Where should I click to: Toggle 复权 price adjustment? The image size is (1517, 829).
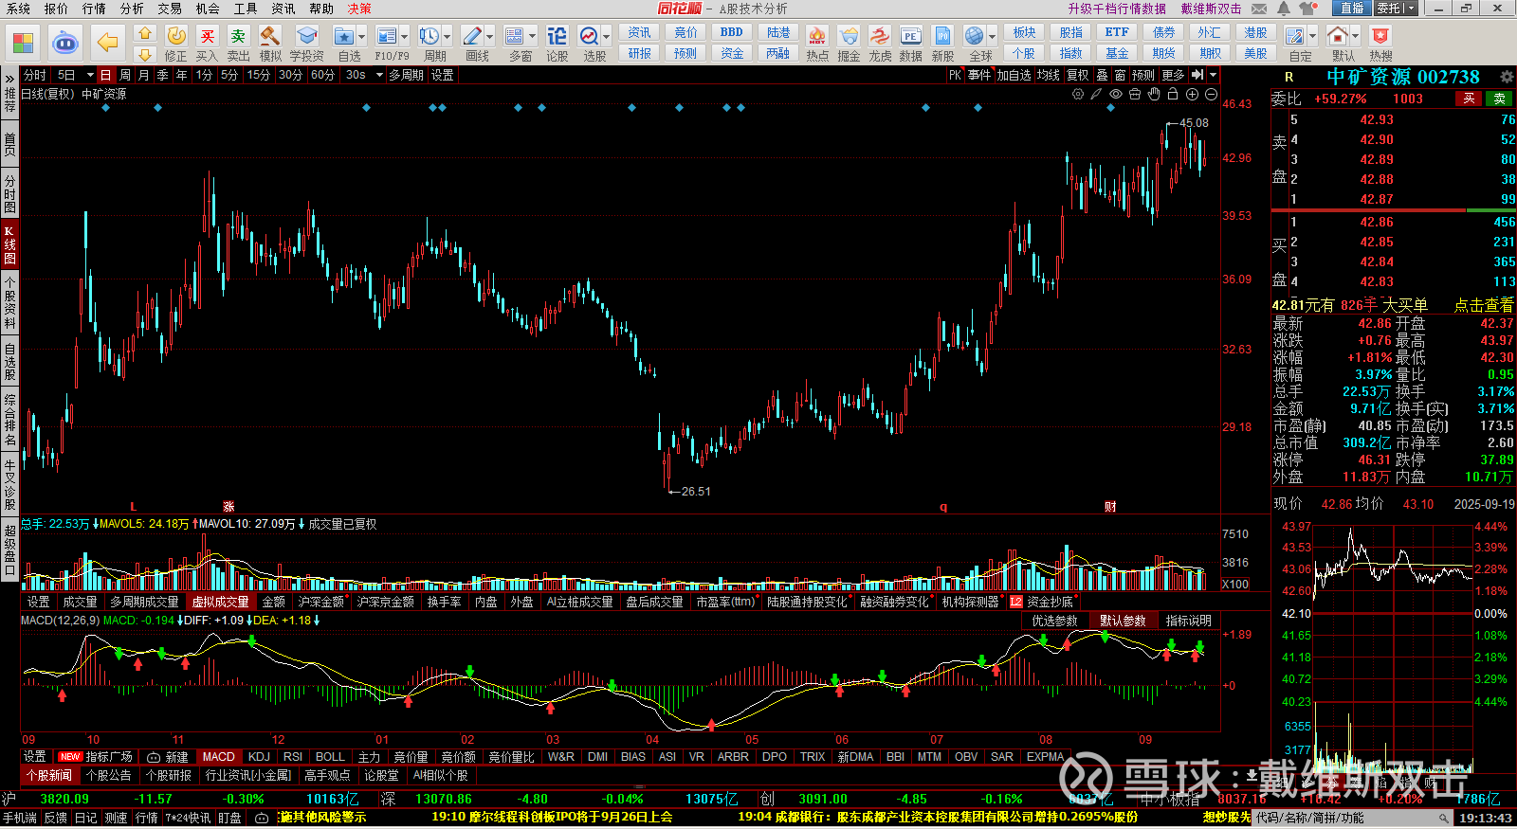1078,75
